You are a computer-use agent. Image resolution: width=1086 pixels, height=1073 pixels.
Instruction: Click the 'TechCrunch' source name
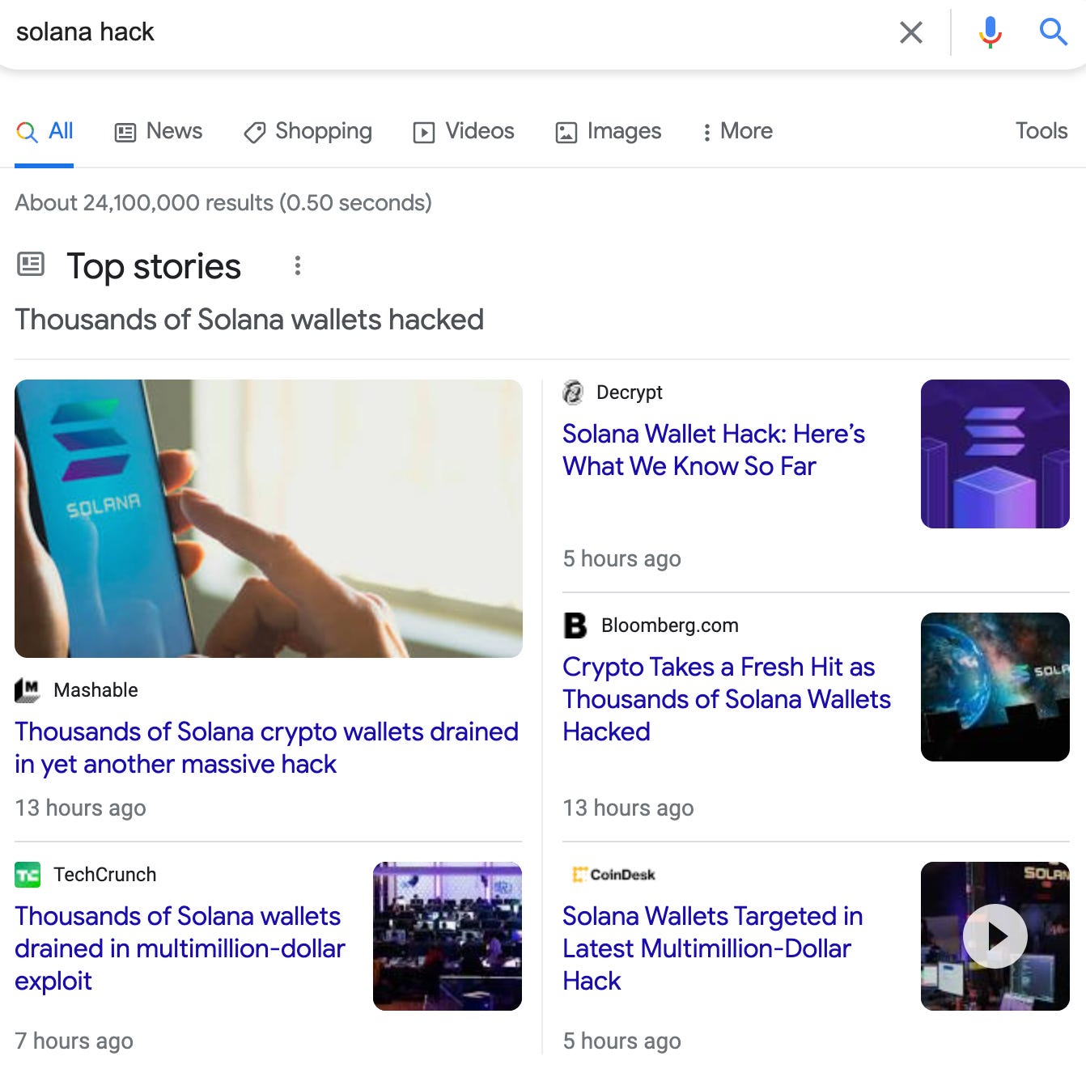[x=105, y=875]
